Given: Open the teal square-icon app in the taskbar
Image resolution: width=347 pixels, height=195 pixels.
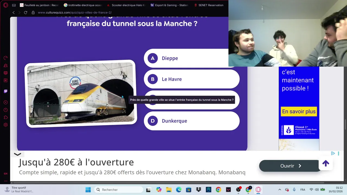Looking at the screenshot, I should tap(208, 190).
